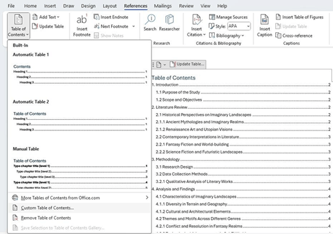This screenshot has height=234, width=333.
Task: Open the Search research tool
Action: (x=150, y=23)
